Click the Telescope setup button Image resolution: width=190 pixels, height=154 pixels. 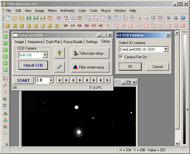tap(90, 53)
